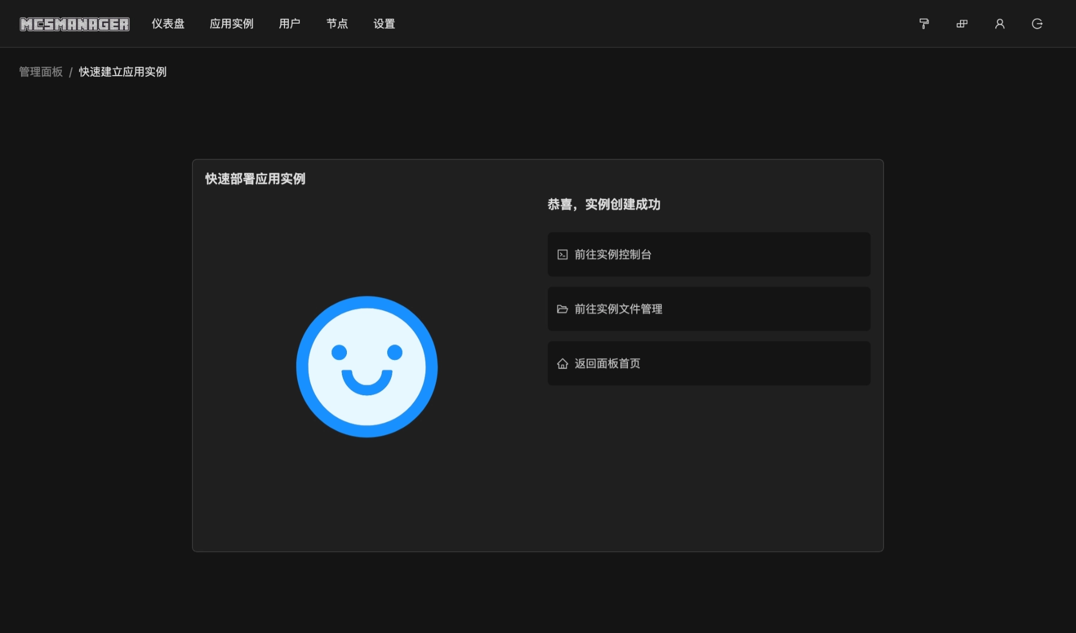
Task: Click the MCSManager logo
Action: tap(75, 24)
